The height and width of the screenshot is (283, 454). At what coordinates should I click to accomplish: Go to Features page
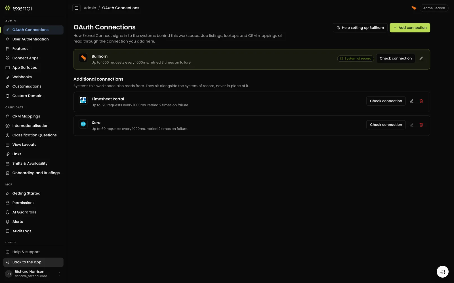33,49
